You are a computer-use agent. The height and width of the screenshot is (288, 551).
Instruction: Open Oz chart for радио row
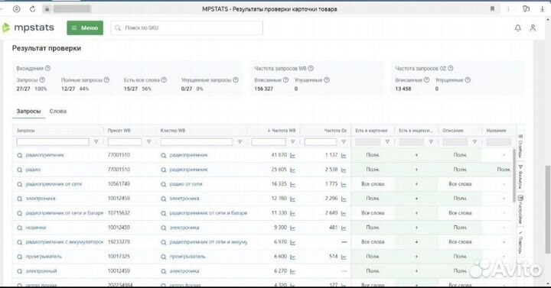tap(344, 170)
